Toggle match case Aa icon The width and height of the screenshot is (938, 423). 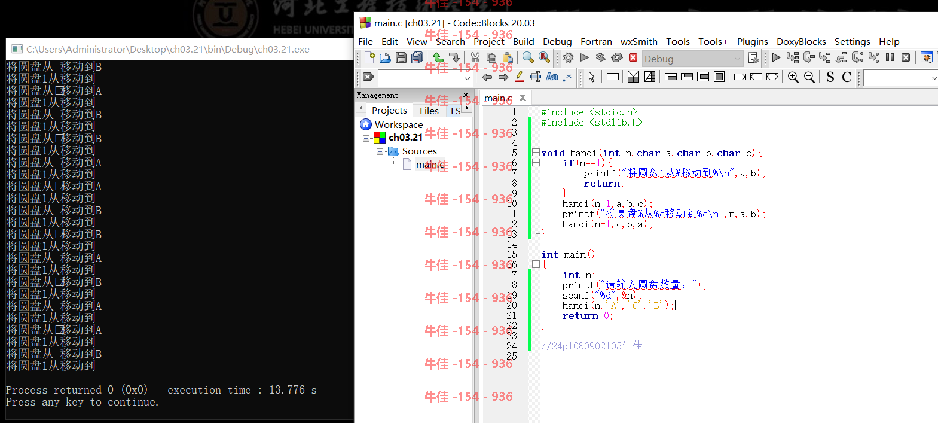point(552,77)
